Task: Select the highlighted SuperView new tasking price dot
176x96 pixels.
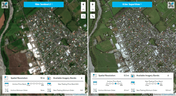Action: click(158, 84)
